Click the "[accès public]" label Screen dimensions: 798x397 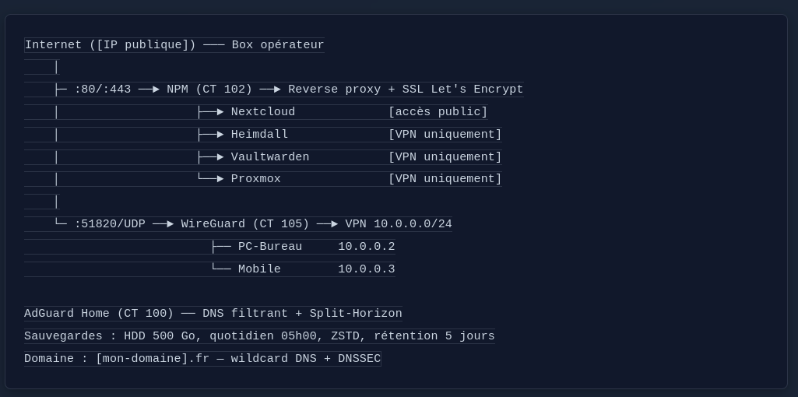(x=438, y=112)
